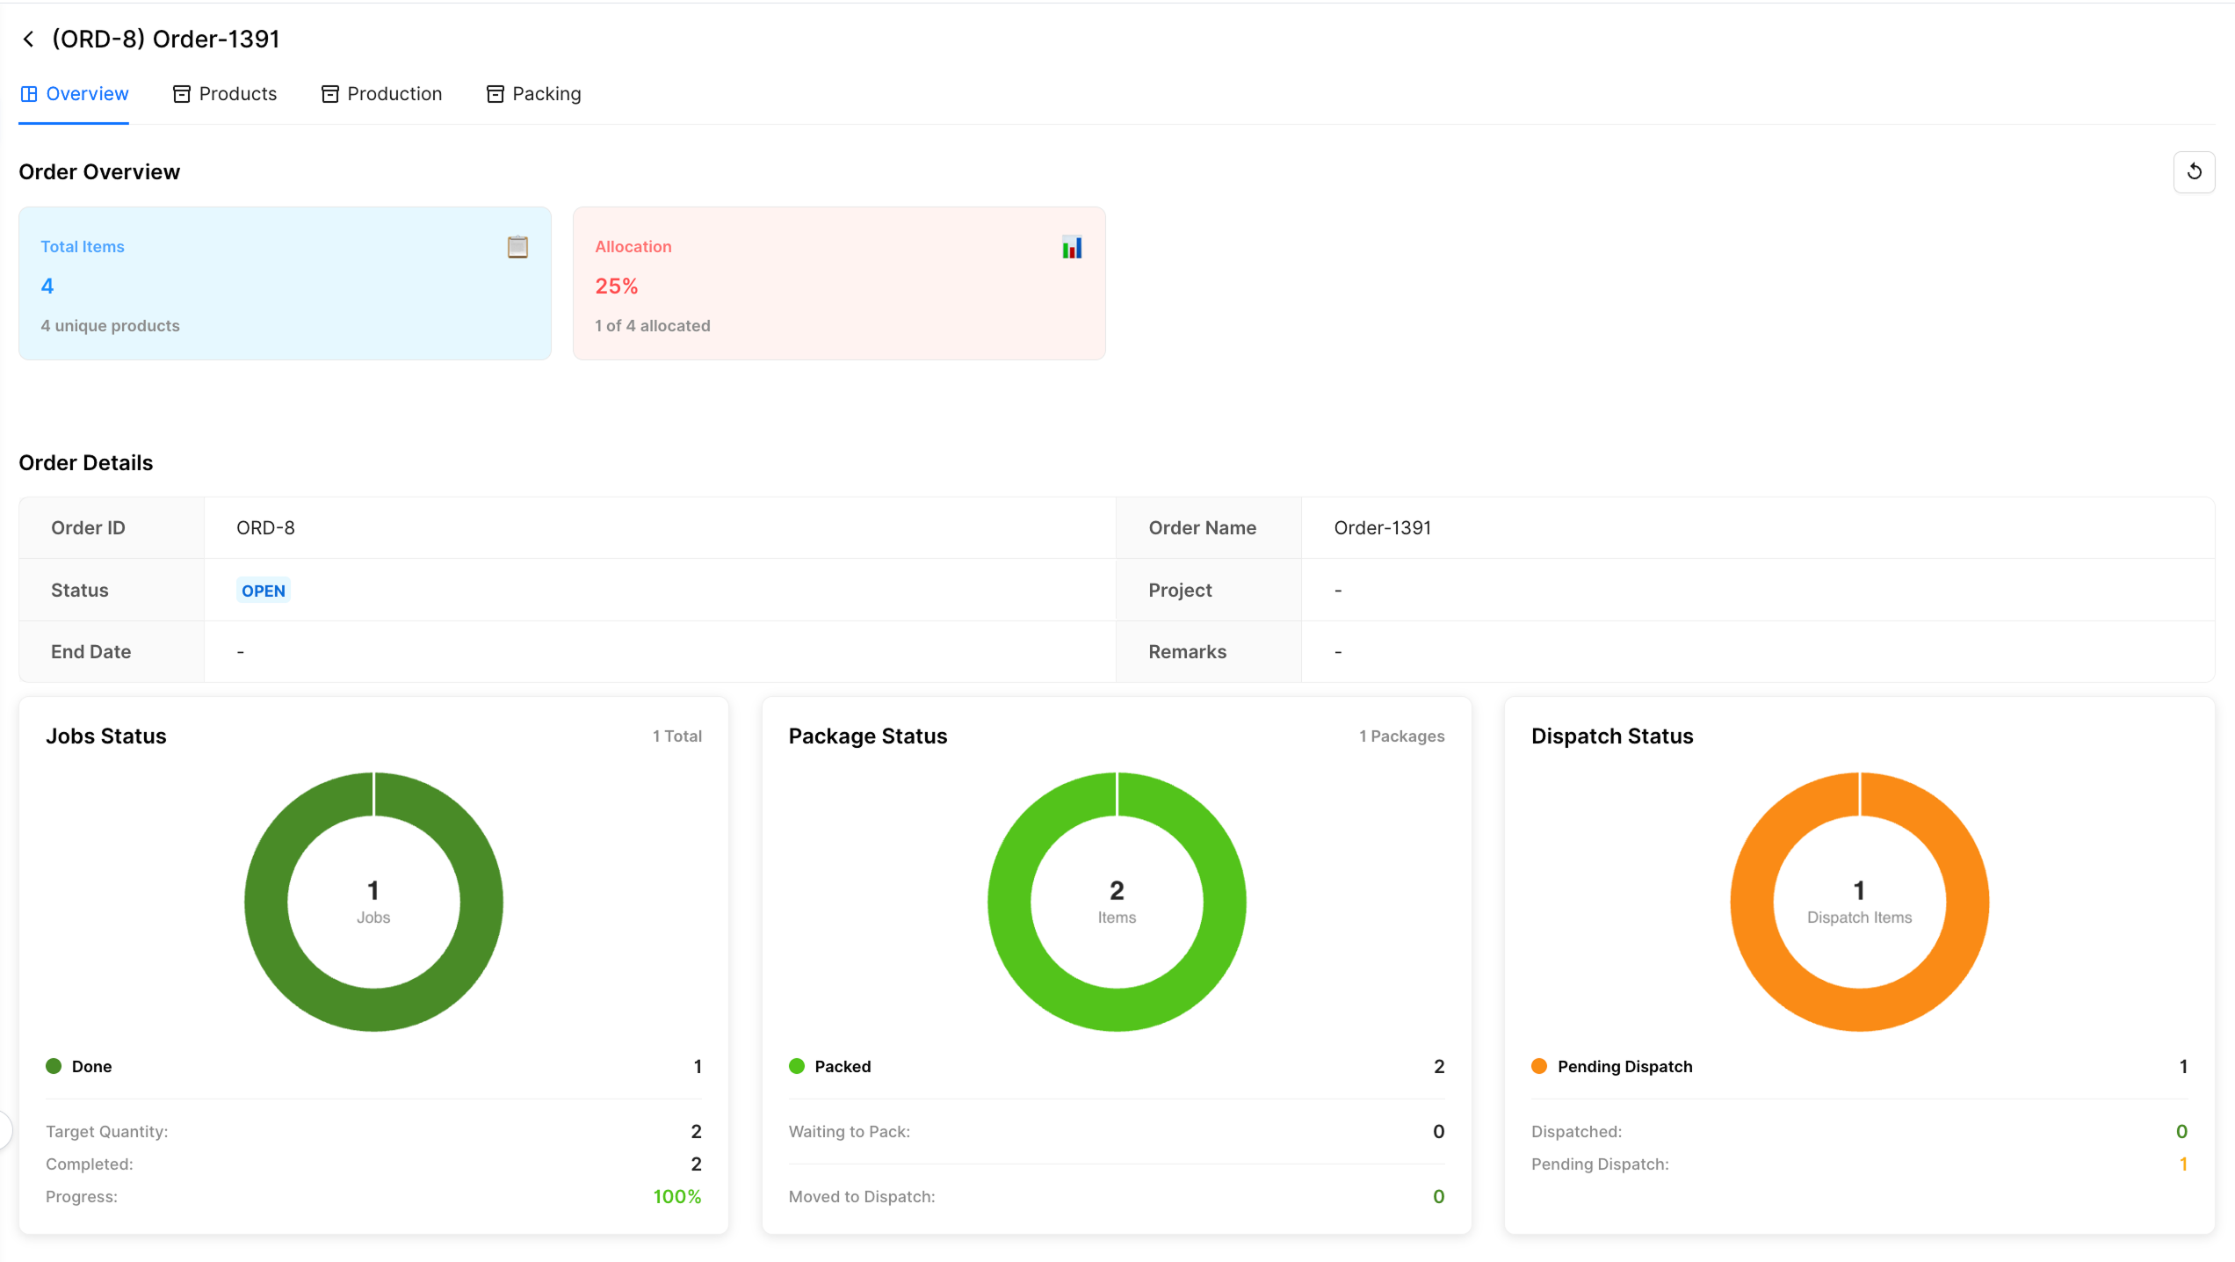
Task: Click the Packing tab icon
Action: click(495, 93)
